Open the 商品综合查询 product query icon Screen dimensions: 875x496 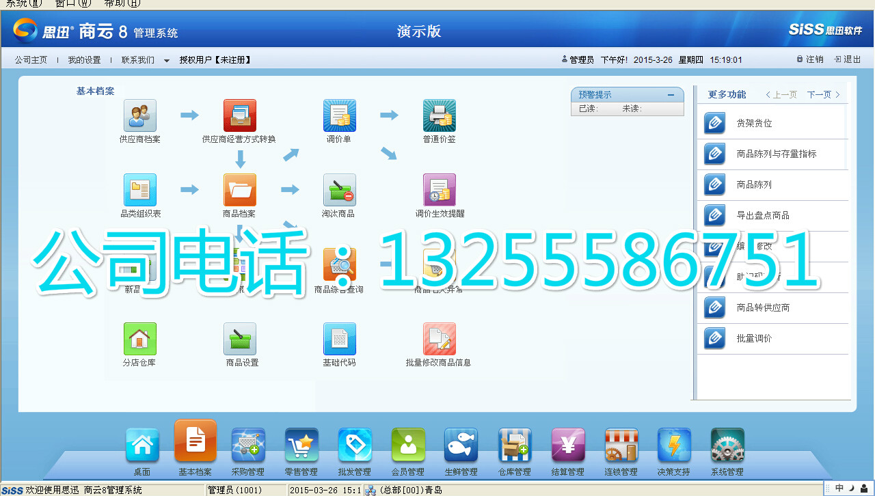coord(340,264)
